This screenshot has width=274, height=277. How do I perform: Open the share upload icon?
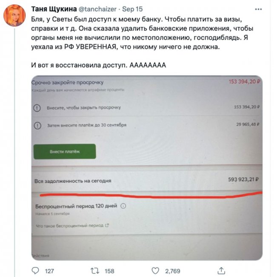221,271
